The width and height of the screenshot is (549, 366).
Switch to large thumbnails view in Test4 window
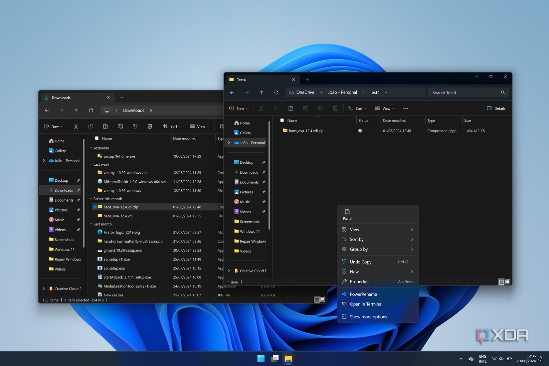pyautogui.click(x=508, y=282)
